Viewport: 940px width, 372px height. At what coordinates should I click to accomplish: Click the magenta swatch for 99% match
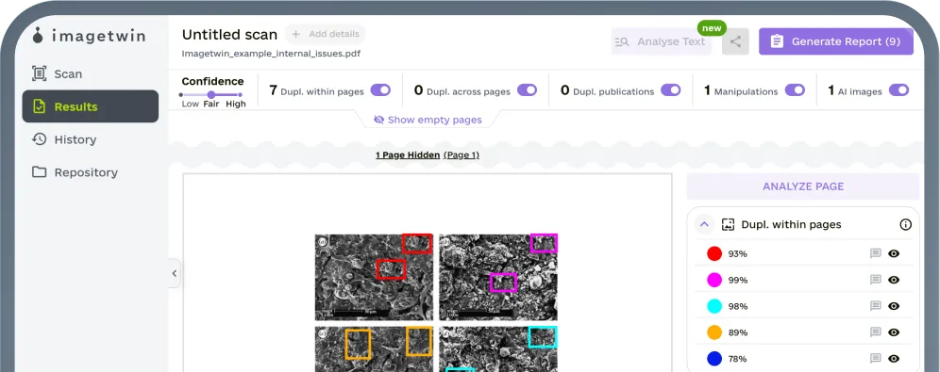(x=714, y=280)
